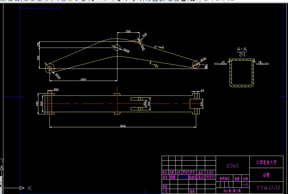Click the 江西农业大学 title block text
Image resolution: width=288 pixels, height=194 pixels.
point(266,162)
